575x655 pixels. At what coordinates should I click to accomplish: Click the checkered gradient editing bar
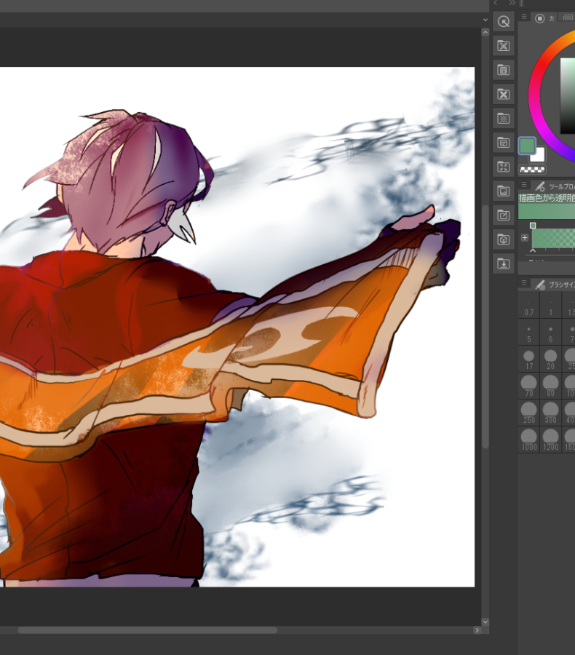click(553, 239)
